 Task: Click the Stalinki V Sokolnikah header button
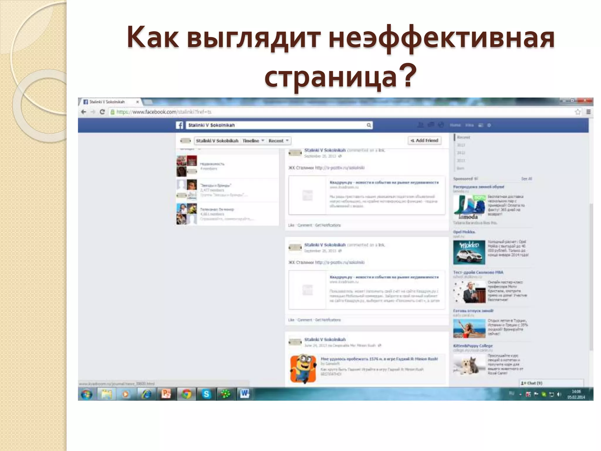point(217,141)
